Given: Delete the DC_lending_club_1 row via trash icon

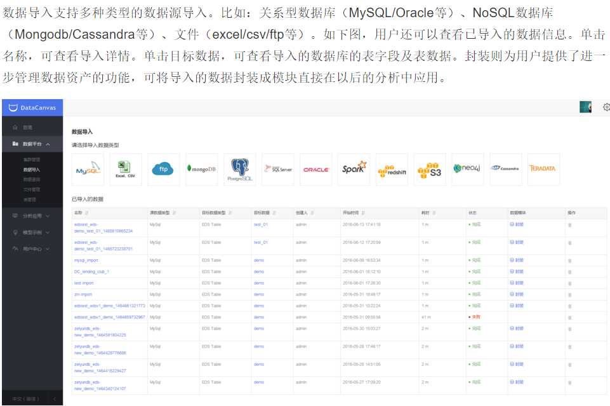Looking at the screenshot, I should (569, 272).
